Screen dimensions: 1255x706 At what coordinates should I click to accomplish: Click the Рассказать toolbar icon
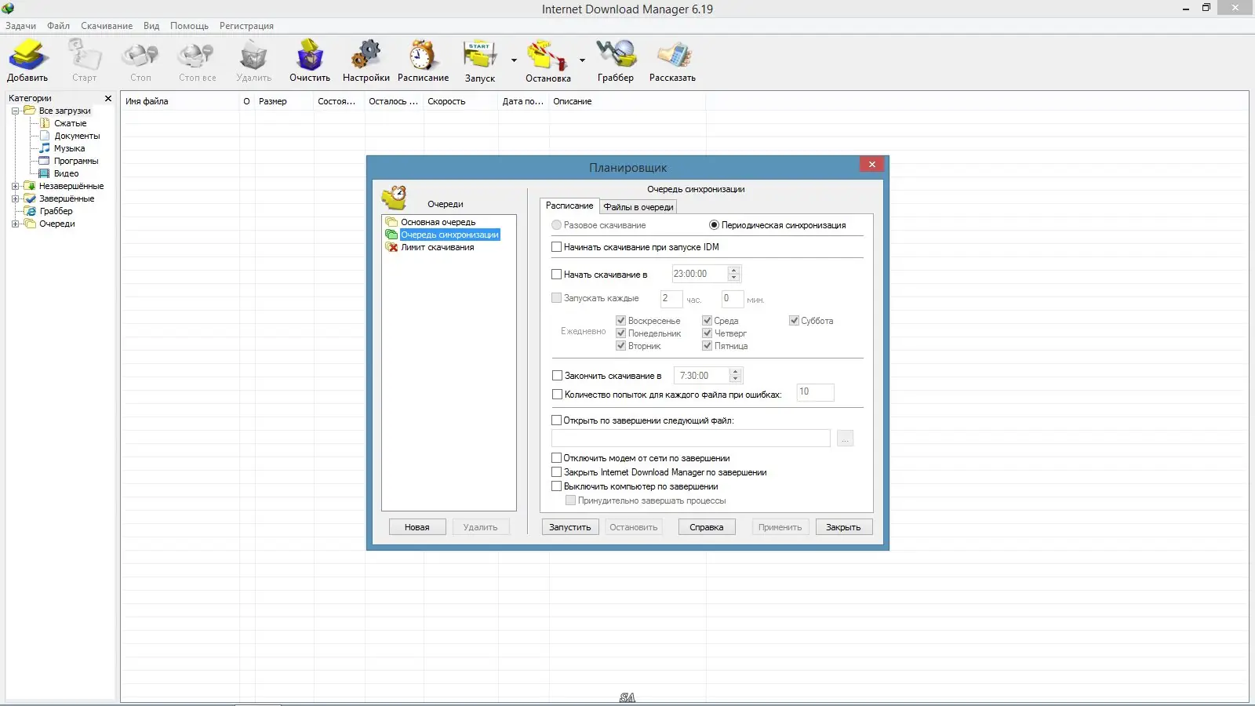coord(673,60)
